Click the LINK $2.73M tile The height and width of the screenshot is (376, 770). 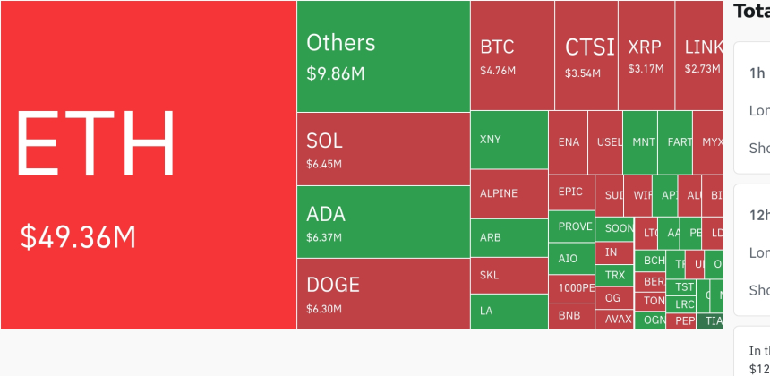pyautogui.click(x=700, y=56)
